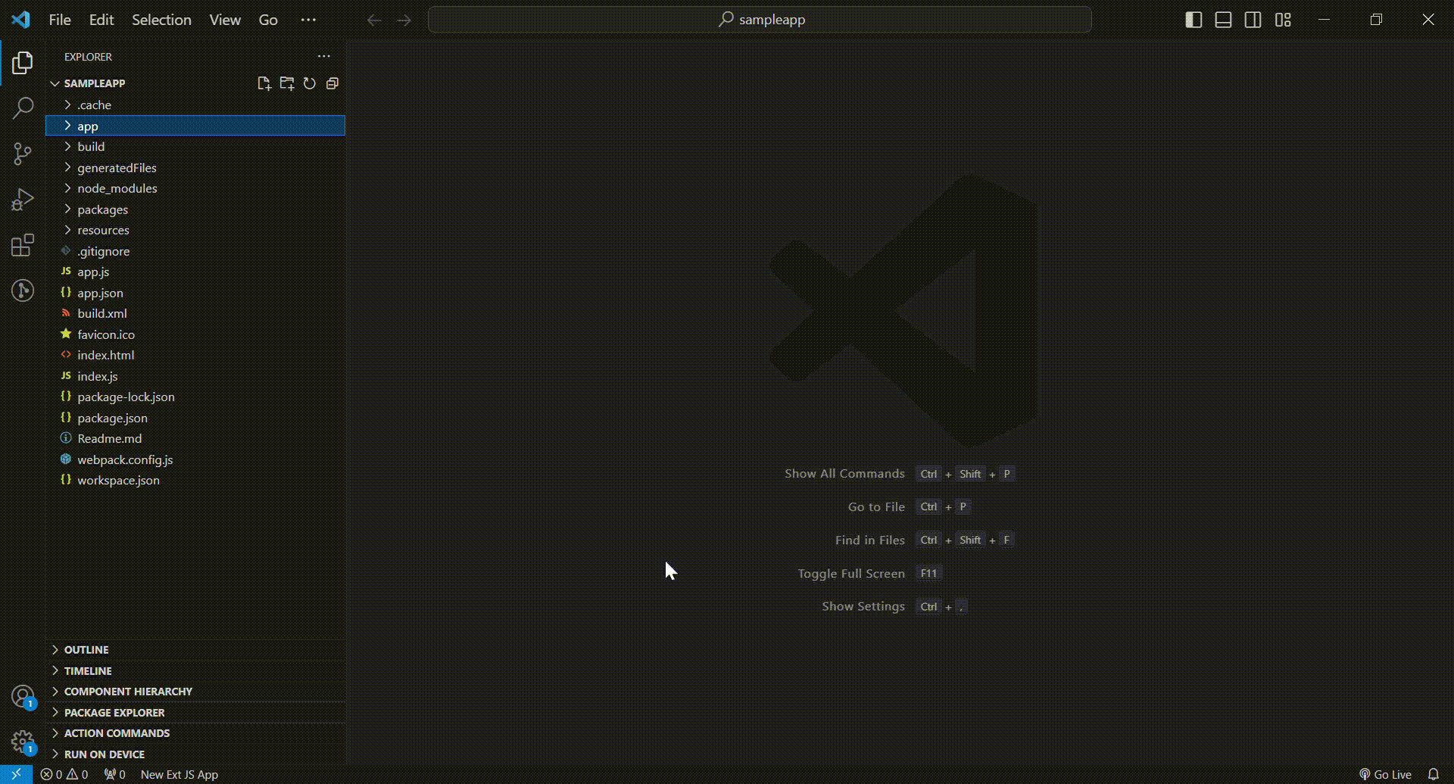Screen dimensions: 1454x784
Task: Open the Extensions view
Action: [x=23, y=245]
